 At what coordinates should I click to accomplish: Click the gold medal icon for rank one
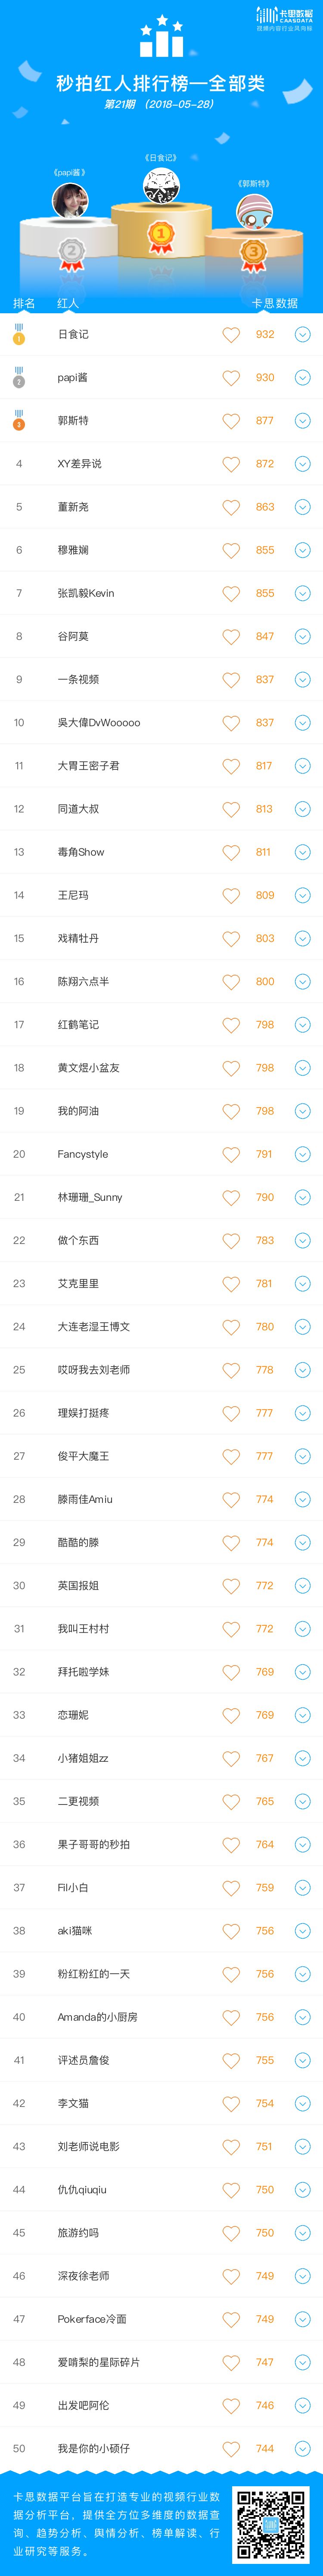point(19,335)
